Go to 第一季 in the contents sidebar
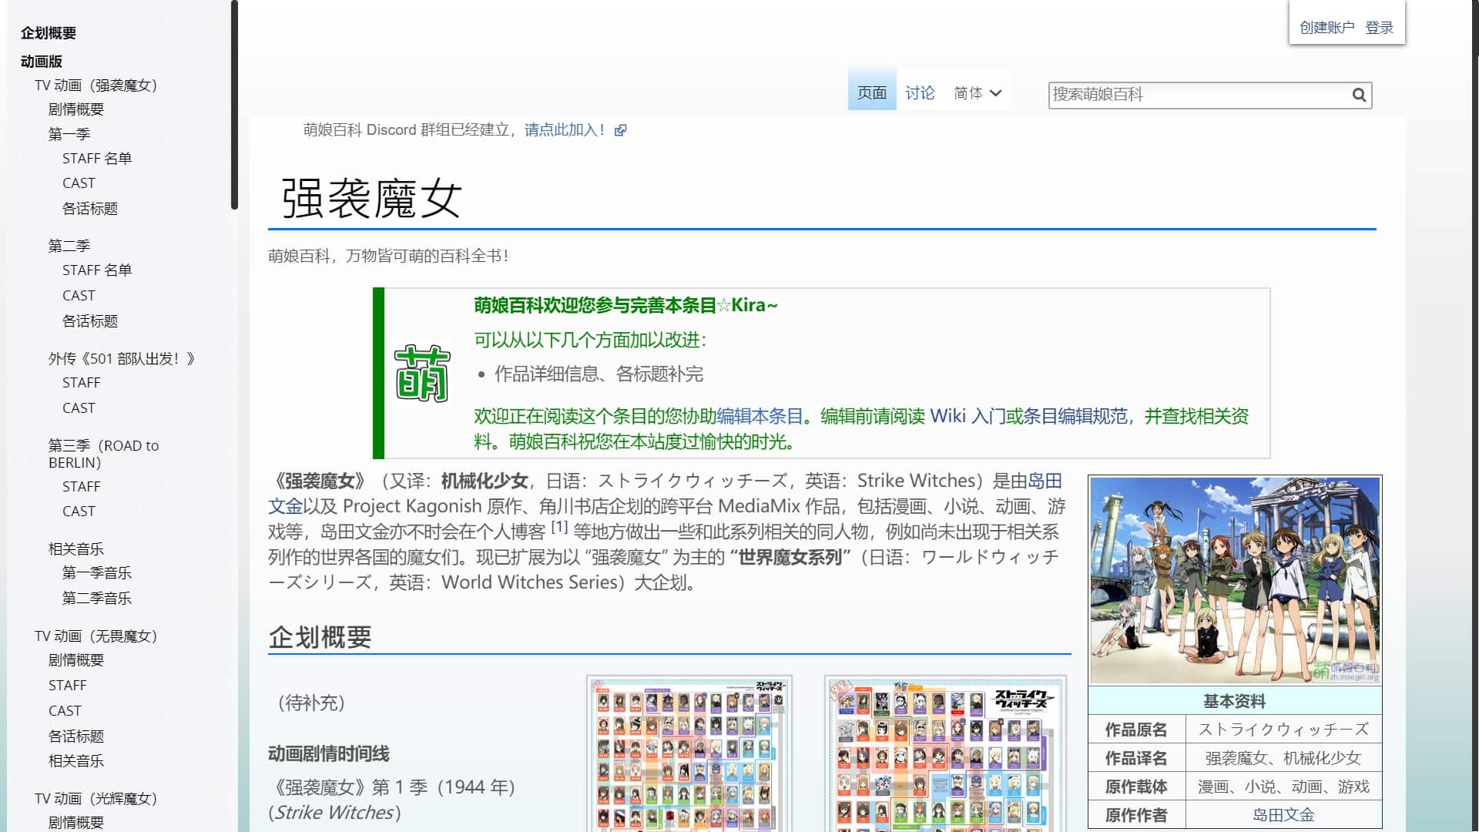 point(69,134)
